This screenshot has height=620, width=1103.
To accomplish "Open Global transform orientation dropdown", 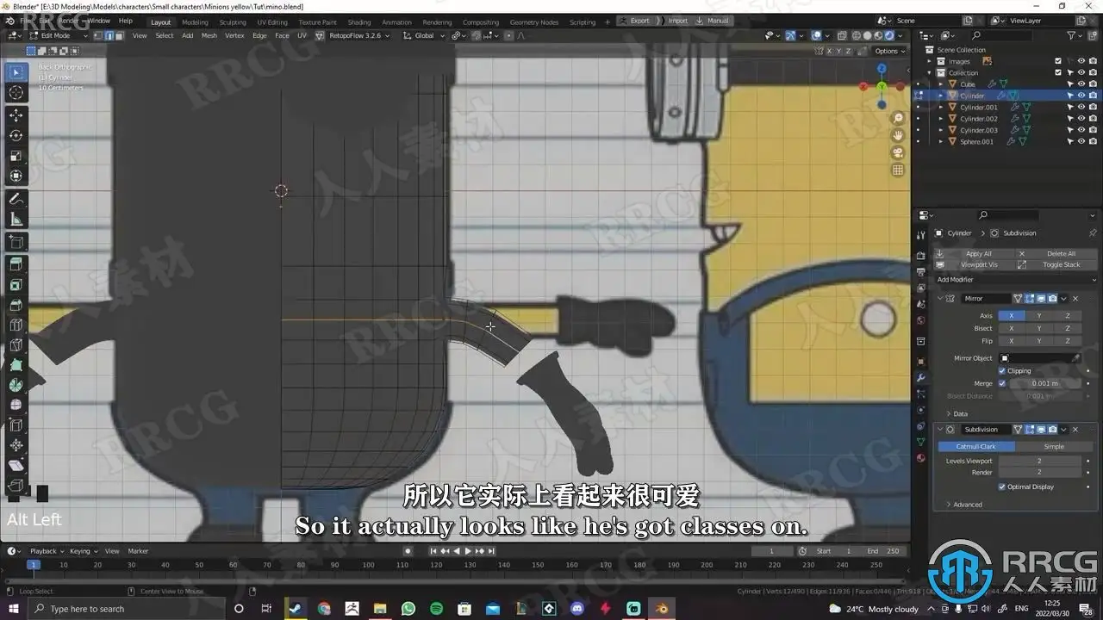I will click(424, 35).
